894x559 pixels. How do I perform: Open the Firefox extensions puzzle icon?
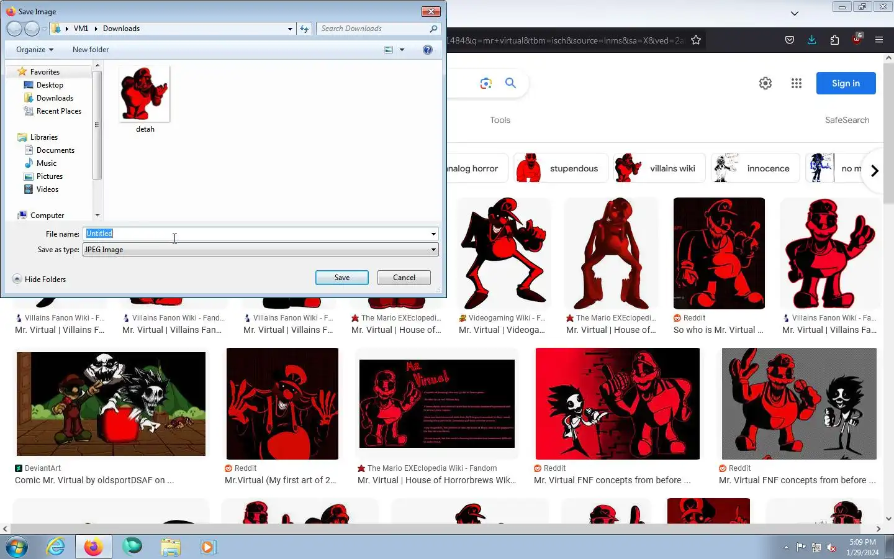[x=834, y=40]
